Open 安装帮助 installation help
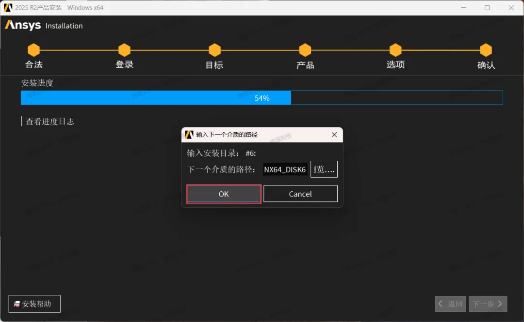 coord(34,304)
